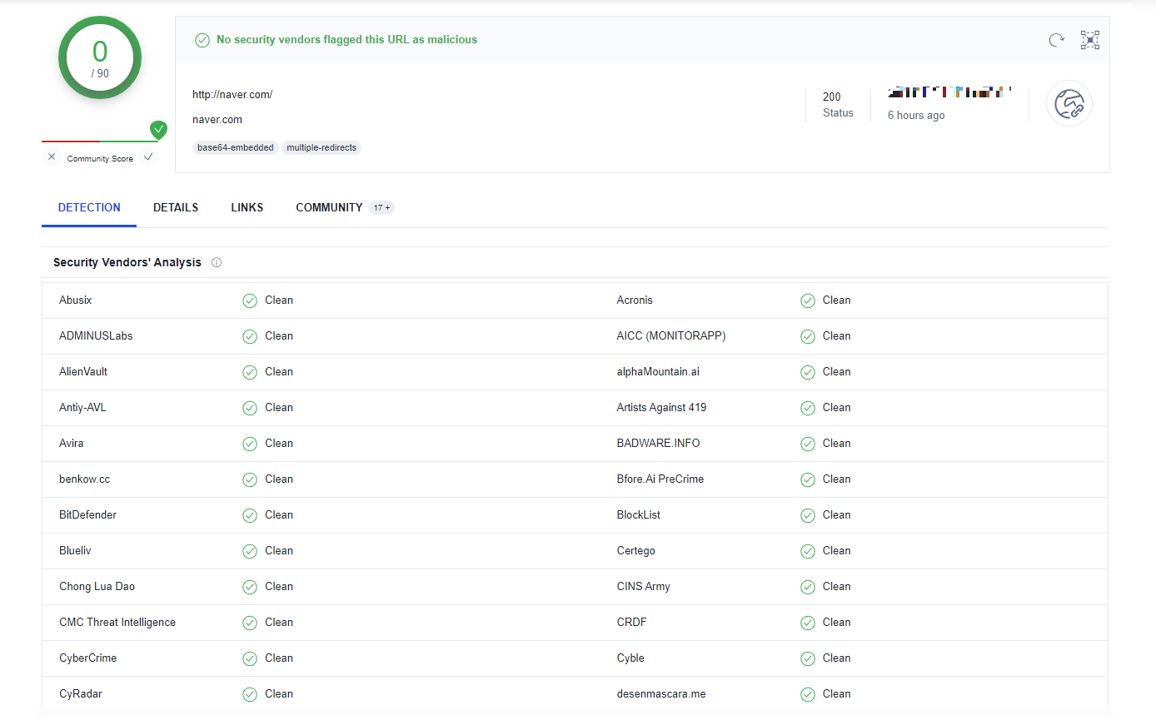Image resolution: width=1156 pixels, height=720 pixels.
Task: Click the 17+ community count badge
Action: tap(381, 208)
